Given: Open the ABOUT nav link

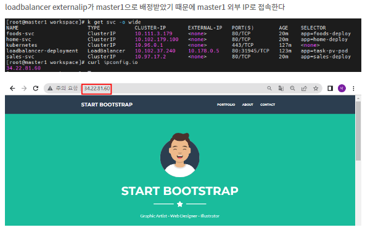Looking at the screenshot, I should [247, 105].
